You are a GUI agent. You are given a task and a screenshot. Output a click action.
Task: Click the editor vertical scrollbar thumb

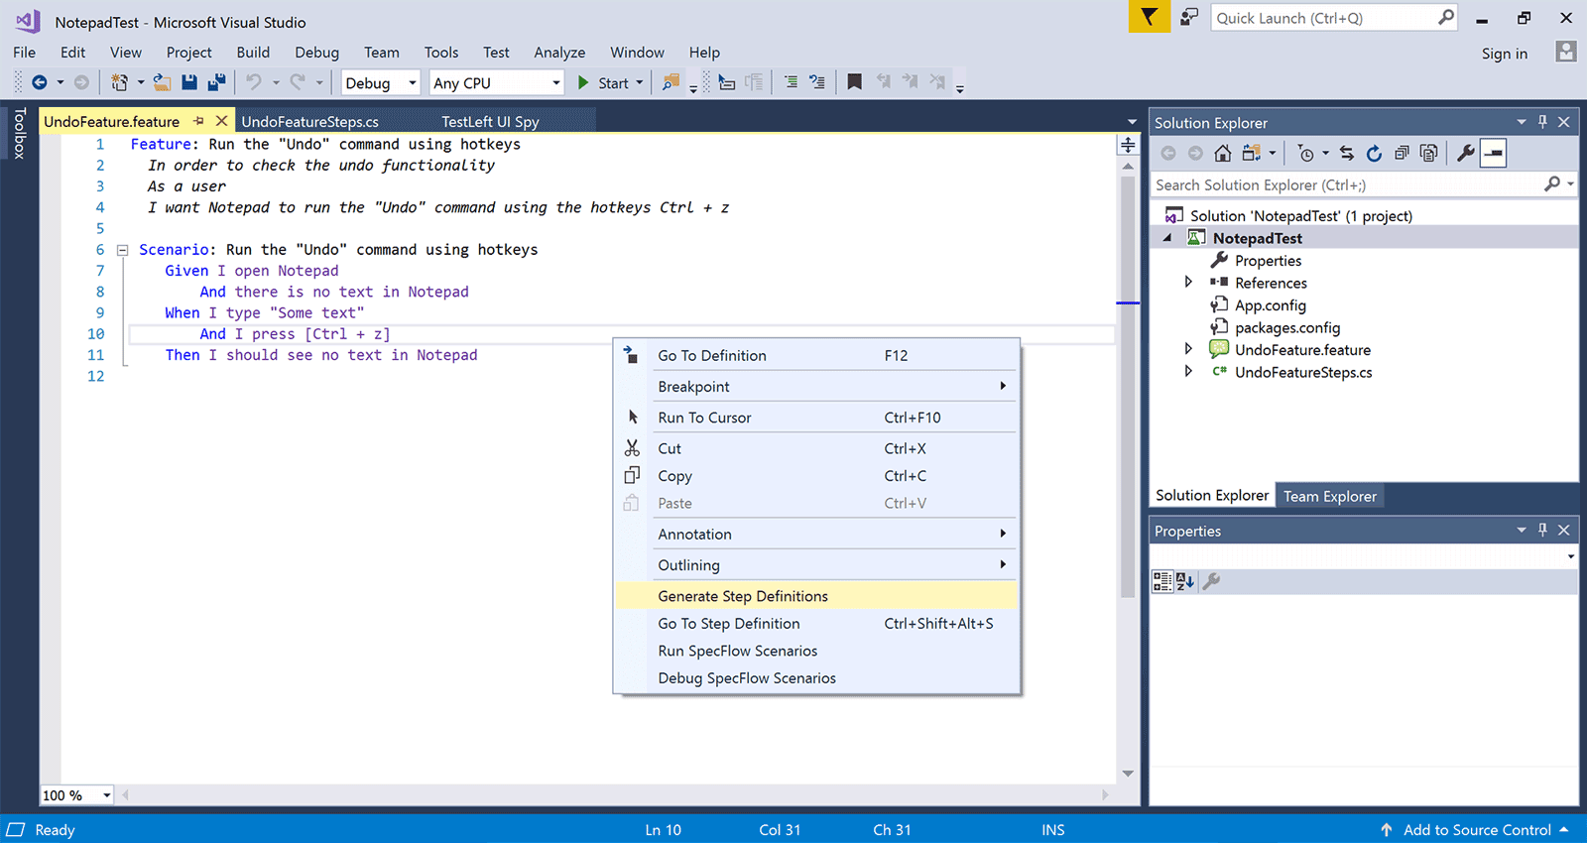click(x=1128, y=387)
